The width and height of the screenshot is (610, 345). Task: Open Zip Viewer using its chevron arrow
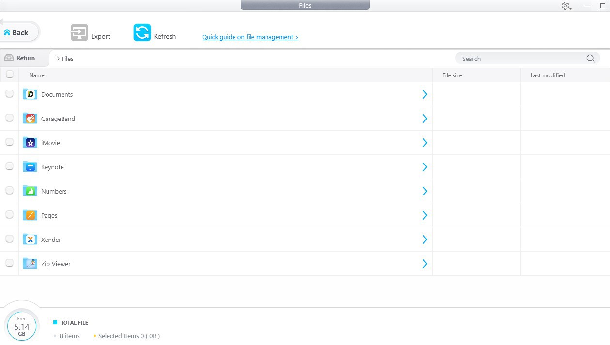click(x=425, y=264)
